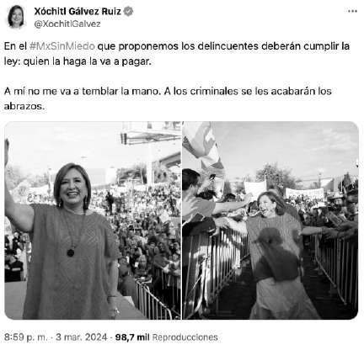Open the Xóchitl Gálvez Ruiz display name
Screen dimensions: 364x350
pos(78,11)
